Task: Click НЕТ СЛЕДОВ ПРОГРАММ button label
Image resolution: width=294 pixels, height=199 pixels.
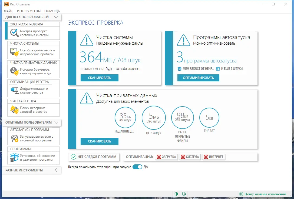Action: [x=97, y=157]
